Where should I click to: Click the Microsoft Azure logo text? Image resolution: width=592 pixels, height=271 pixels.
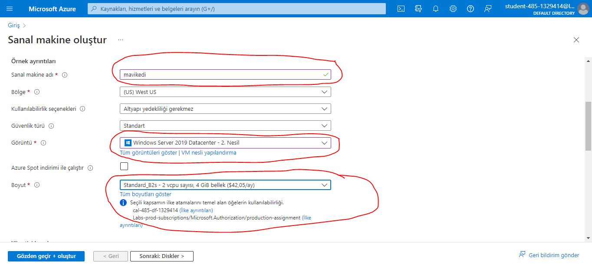tap(52, 9)
